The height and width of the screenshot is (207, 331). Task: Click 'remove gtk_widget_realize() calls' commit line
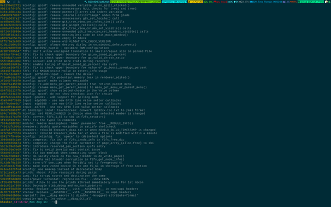point(54,25)
